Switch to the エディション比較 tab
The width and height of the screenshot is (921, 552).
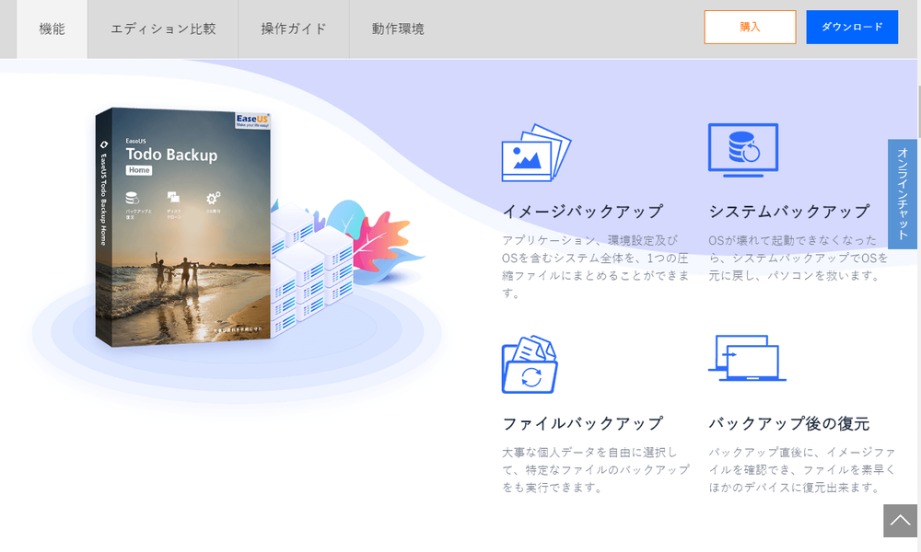coord(163,29)
